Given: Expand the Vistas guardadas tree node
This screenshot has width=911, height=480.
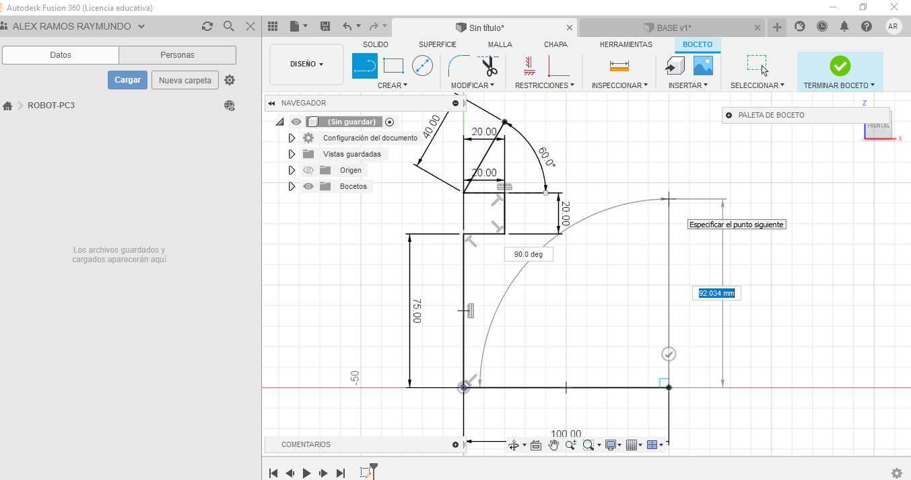Looking at the screenshot, I should 292,154.
